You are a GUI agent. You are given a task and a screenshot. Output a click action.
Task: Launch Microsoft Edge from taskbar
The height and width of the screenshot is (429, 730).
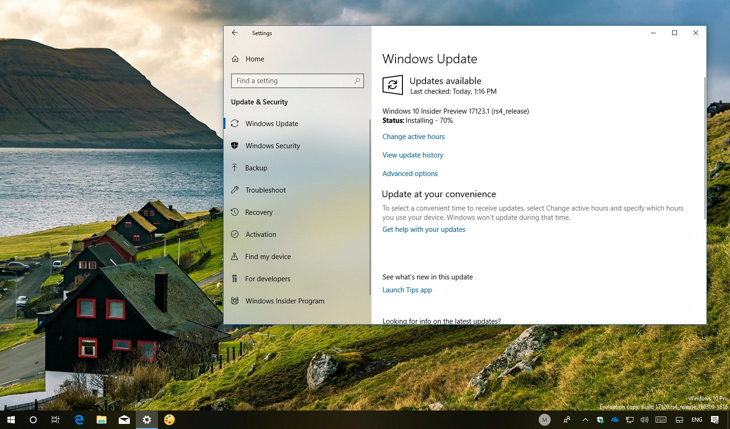[x=79, y=420]
